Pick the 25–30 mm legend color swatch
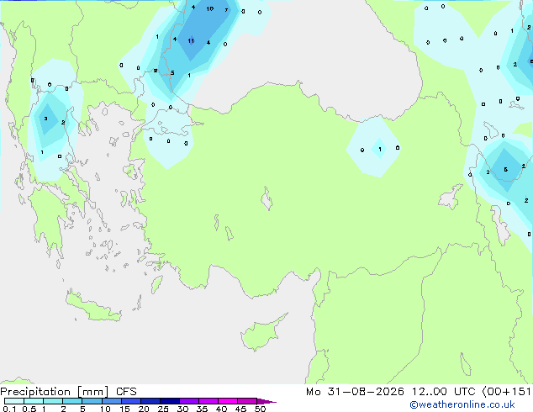This screenshot has height=412, width=533. [170, 401]
